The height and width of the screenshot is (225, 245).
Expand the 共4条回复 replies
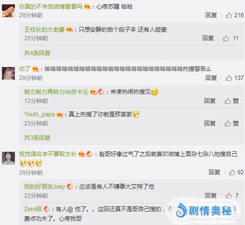tap(37, 53)
